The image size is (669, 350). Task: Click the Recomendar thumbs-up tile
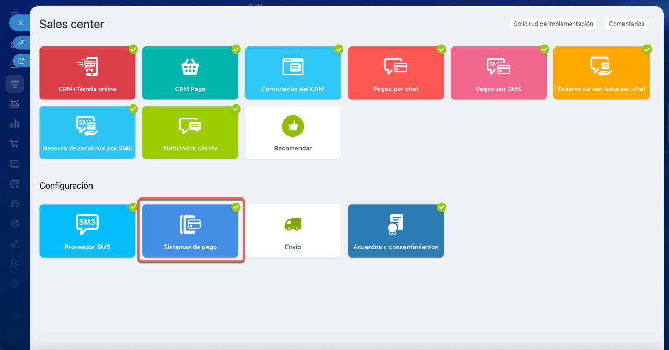293,133
